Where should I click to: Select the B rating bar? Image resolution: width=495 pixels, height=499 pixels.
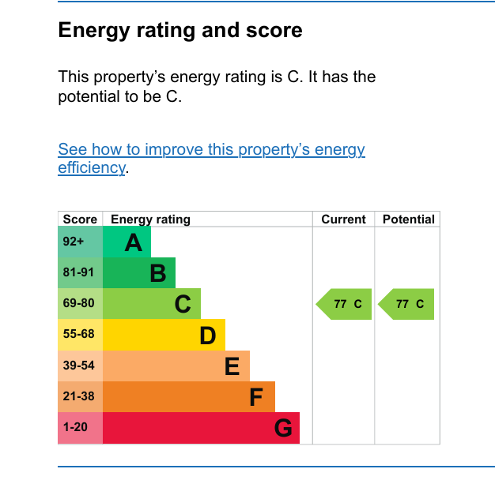tap(139, 272)
